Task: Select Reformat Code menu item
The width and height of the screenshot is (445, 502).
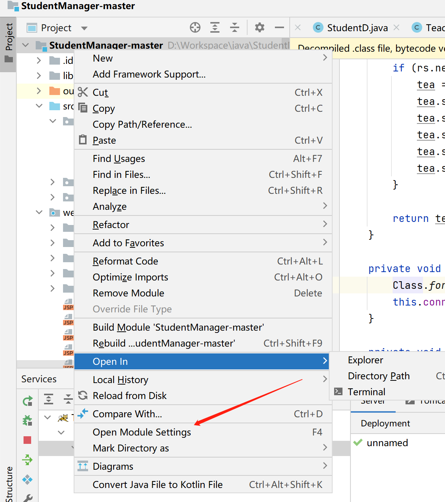Action: (x=203, y=261)
